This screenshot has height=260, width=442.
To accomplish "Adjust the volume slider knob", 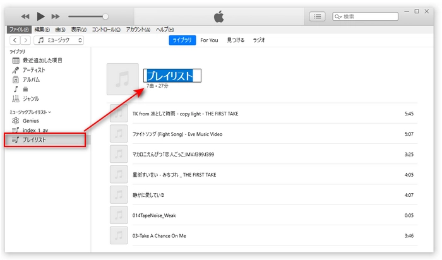I will pos(105,16).
